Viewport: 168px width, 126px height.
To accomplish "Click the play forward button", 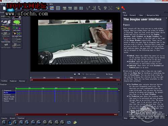I will 15,122.
